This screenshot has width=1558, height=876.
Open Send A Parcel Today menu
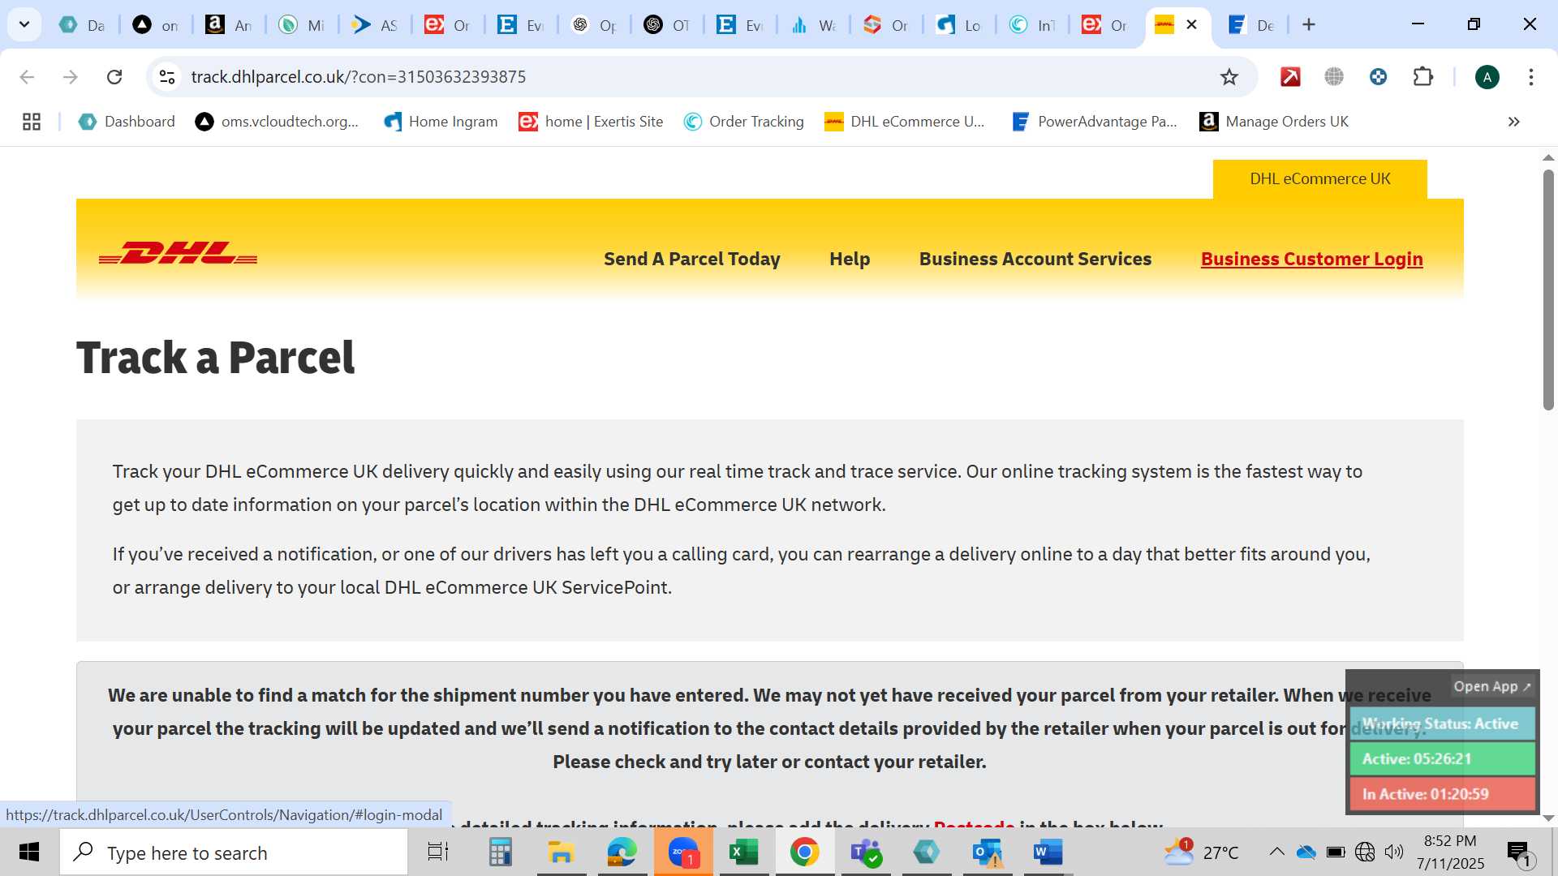click(691, 259)
